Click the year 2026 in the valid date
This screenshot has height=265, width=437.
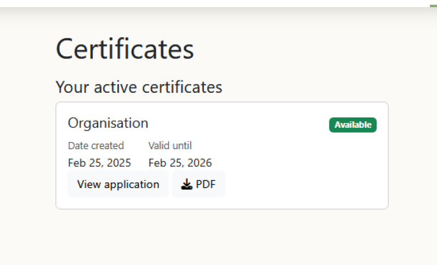coord(200,163)
